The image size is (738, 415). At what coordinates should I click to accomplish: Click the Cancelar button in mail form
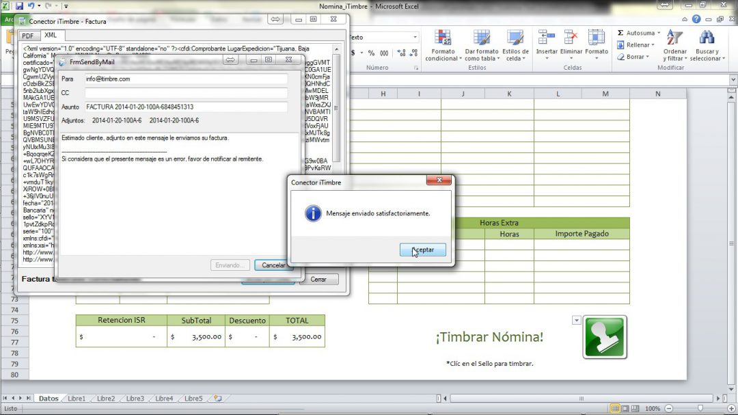point(273,265)
